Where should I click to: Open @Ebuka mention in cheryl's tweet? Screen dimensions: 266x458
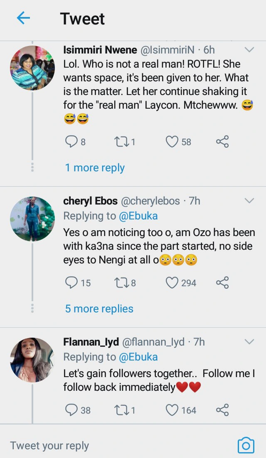tap(138, 216)
